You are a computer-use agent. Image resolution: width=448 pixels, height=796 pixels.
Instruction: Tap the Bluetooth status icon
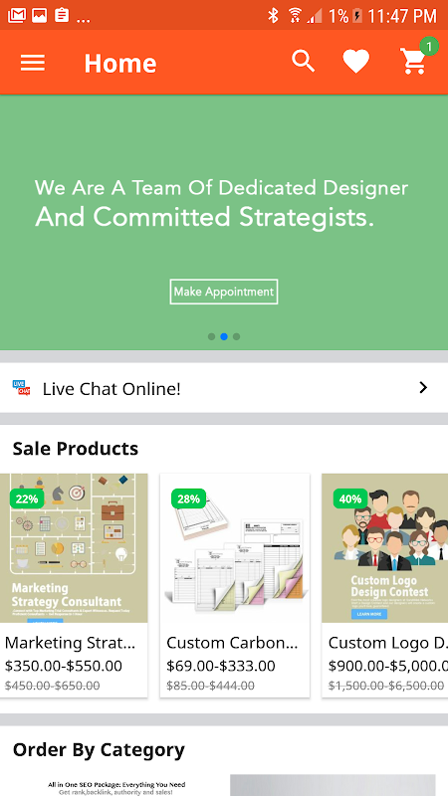pyautogui.click(x=273, y=15)
